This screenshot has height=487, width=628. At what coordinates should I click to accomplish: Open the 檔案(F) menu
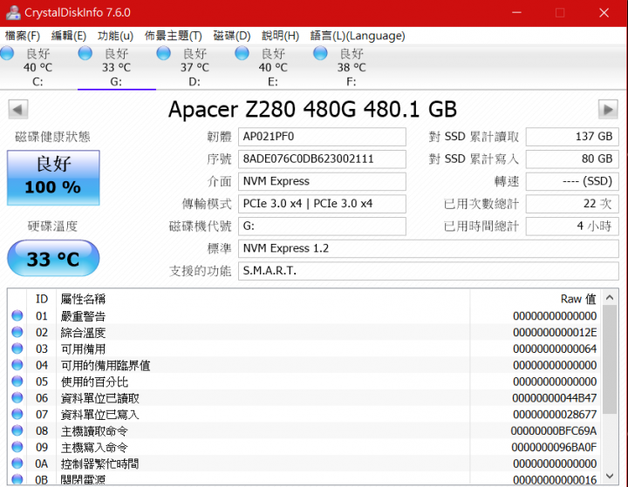click(23, 36)
